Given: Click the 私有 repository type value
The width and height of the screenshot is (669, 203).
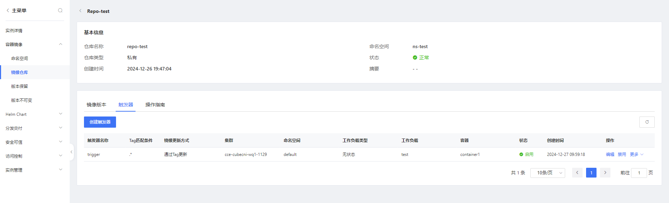Looking at the screenshot, I should pos(132,58).
